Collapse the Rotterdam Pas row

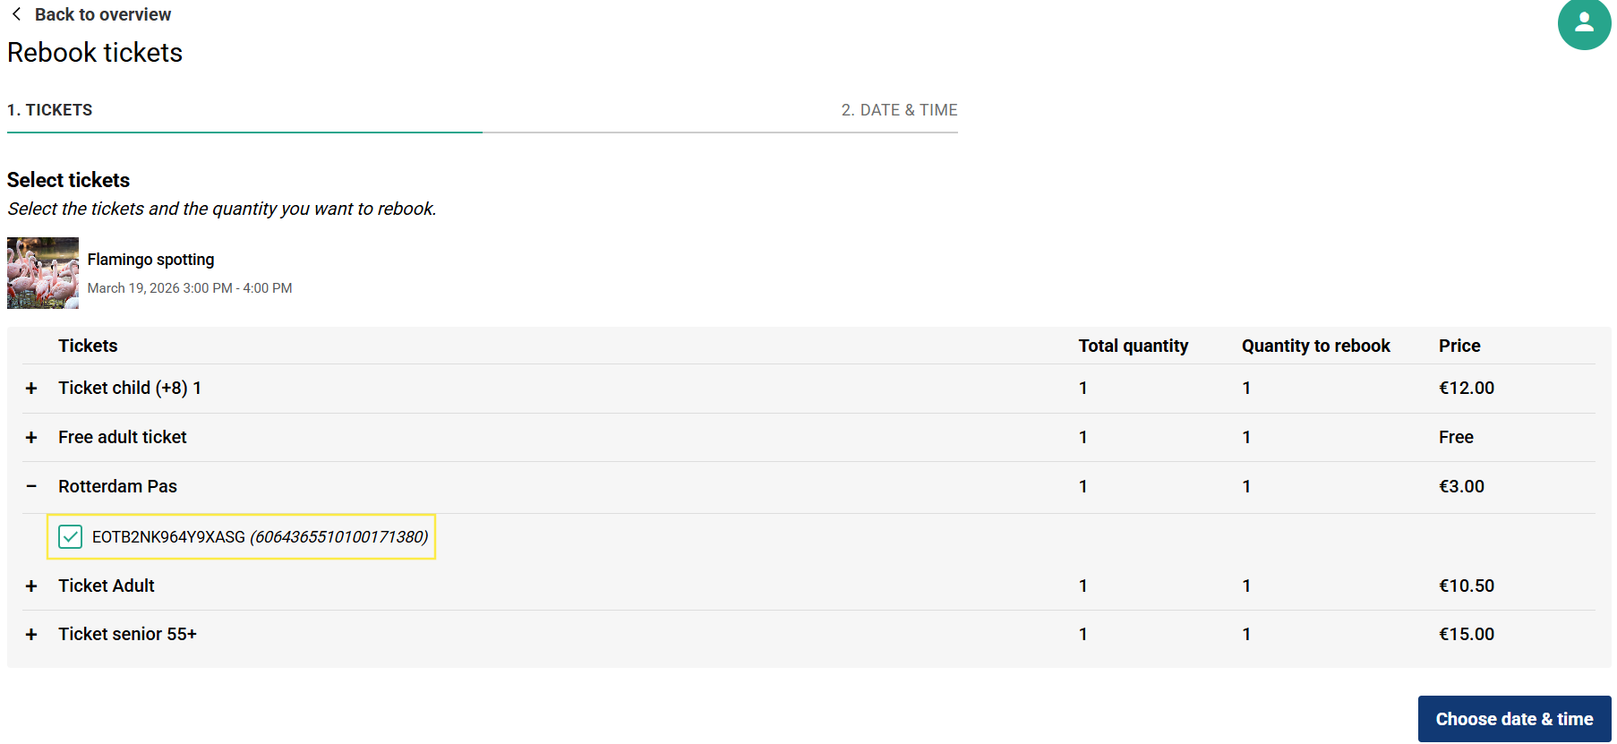click(x=31, y=486)
